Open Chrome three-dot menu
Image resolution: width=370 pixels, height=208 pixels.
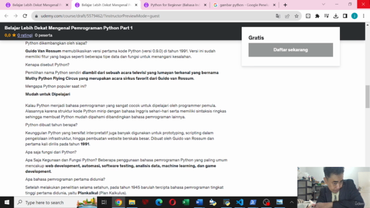364,16
